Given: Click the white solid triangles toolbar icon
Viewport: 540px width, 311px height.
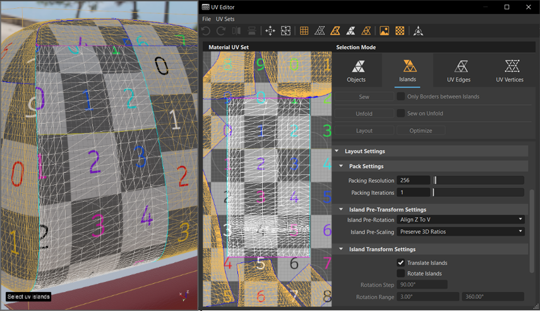Looking at the screenshot, I should coord(351,31).
